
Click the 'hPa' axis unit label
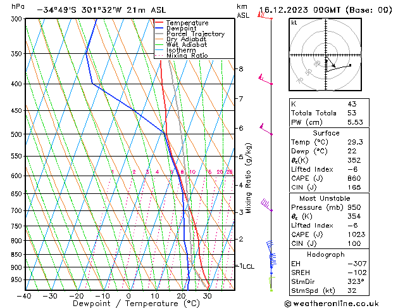coord(18,6)
